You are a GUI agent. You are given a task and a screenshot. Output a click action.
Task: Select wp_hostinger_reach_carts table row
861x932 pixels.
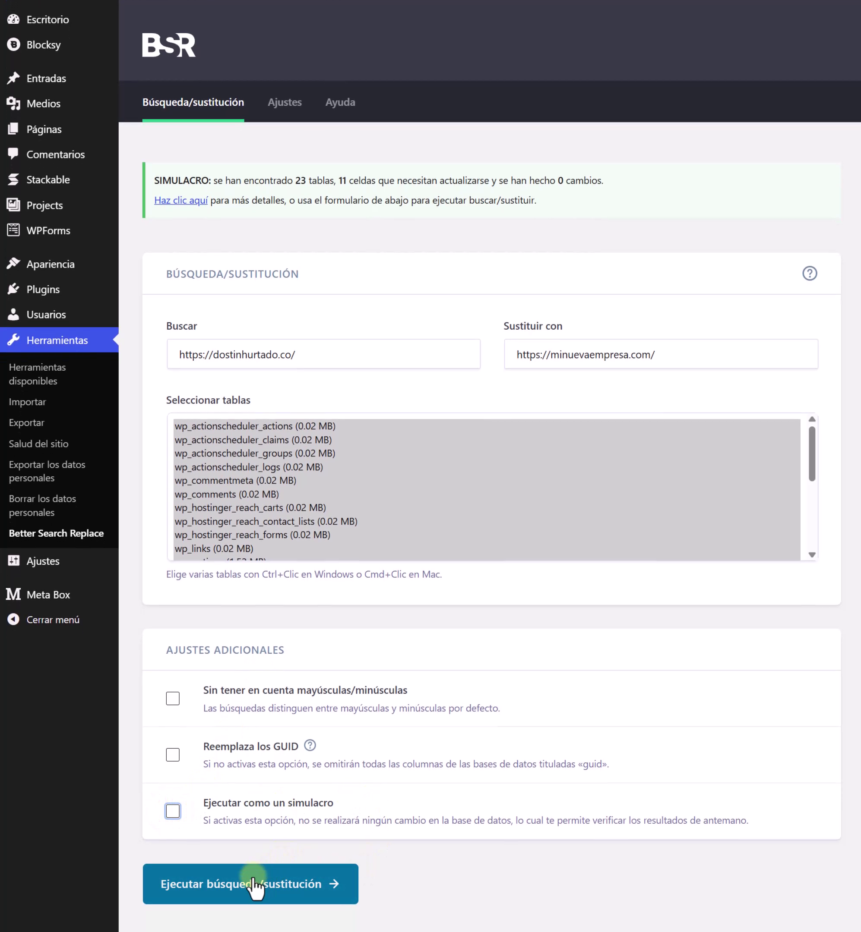[487, 507]
